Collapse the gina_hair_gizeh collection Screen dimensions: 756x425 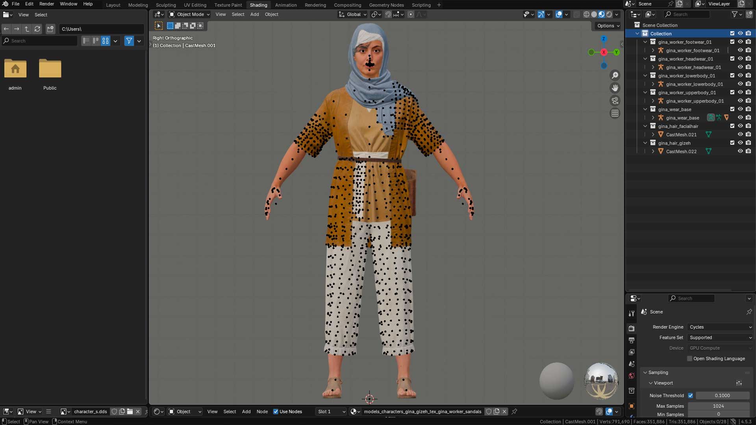click(x=645, y=143)
